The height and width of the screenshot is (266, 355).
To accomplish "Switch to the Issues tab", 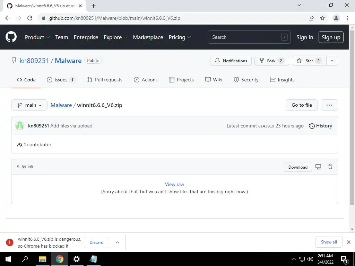I will point(61,80).
